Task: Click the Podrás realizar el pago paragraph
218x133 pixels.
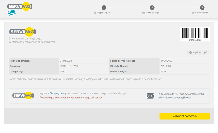Action: coord(85,79)
